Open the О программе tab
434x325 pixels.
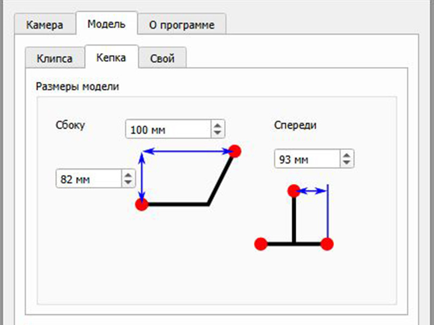tap(181, 25)
